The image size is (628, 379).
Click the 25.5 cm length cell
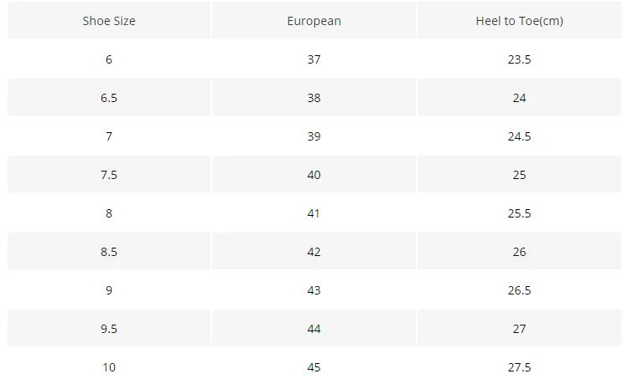520,213
